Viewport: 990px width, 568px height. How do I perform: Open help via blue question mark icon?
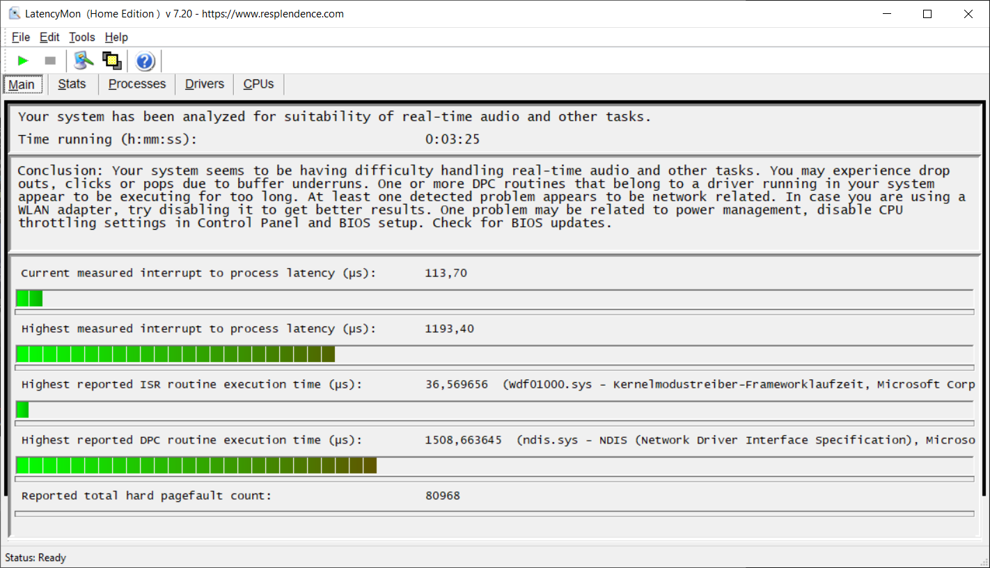click(145, 61)
